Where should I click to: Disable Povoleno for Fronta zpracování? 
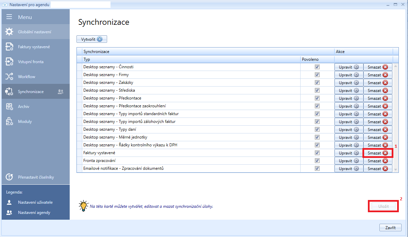point(317,161)
